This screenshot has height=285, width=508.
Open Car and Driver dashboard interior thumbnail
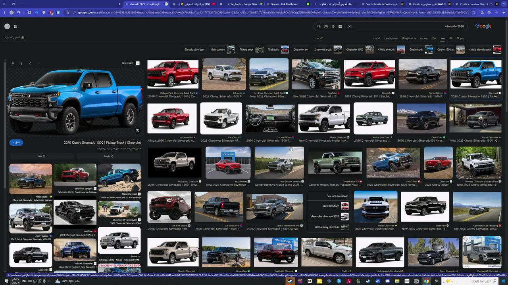click(270, 118)
